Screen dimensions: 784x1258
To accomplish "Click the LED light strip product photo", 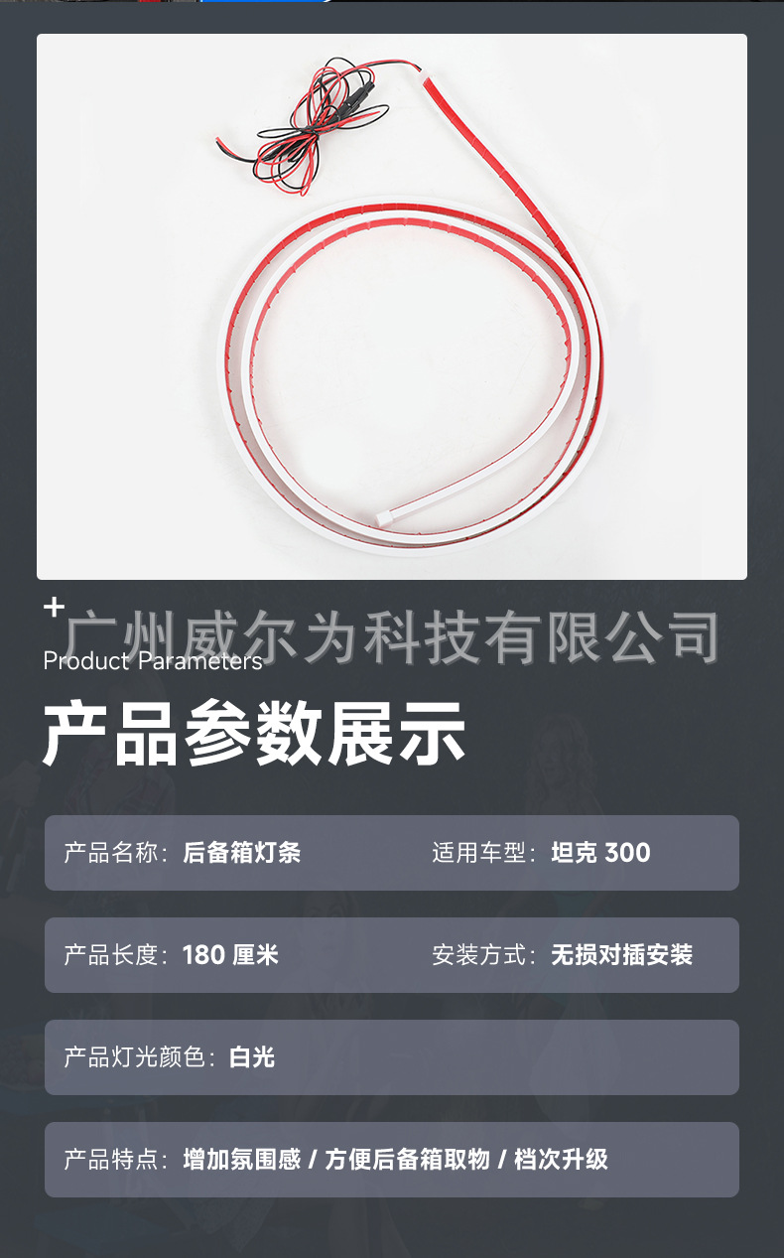I will [392, 307].
